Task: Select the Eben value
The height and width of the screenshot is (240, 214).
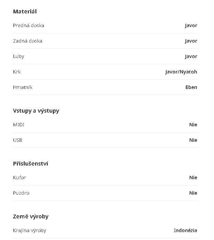Action: (x=191, y=87)
